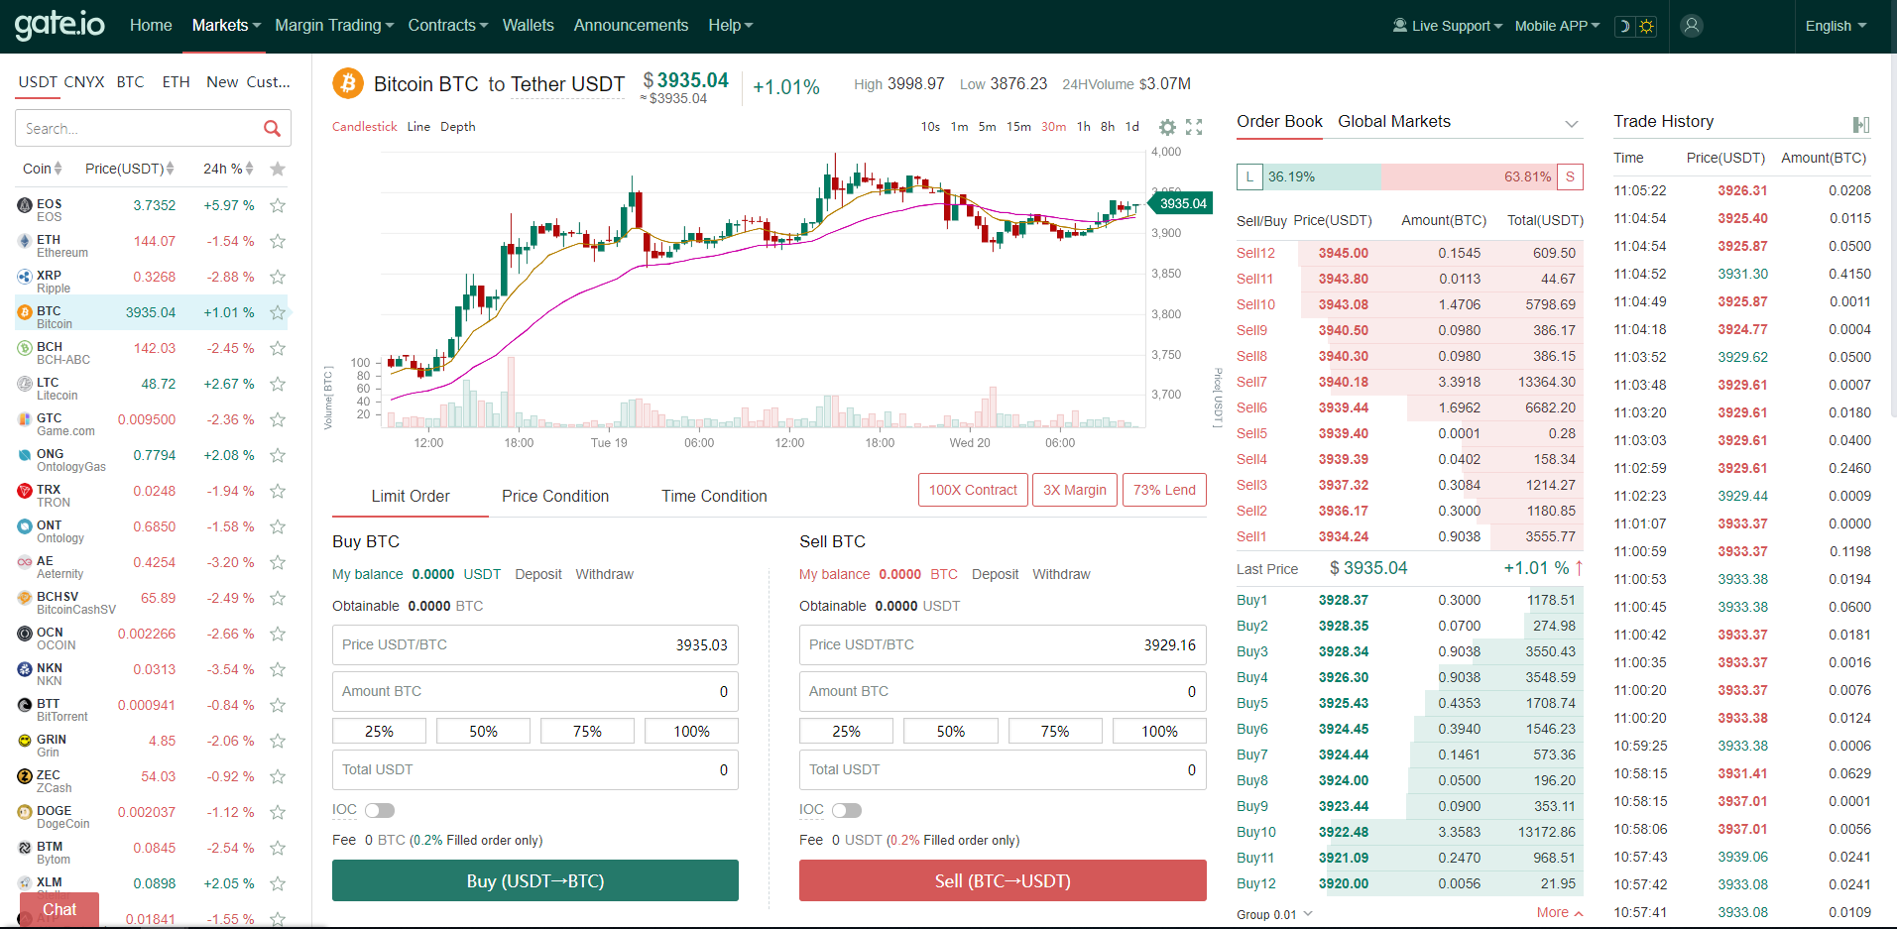Toggle dark/light theme switch
1897x929 pixels.
(x=1635, y=26)
